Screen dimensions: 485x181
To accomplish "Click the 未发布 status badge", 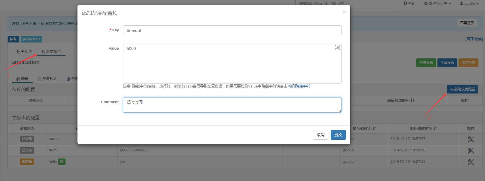I will [27, 162].
